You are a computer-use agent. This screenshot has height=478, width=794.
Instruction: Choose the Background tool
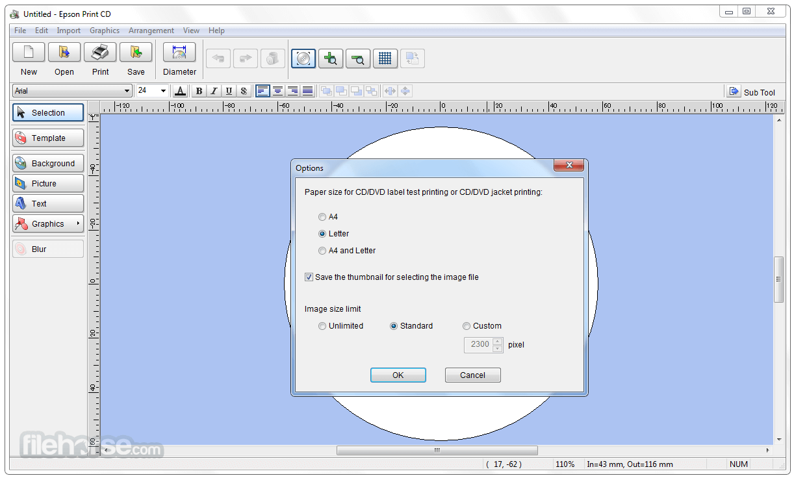[x=48, y=163]
